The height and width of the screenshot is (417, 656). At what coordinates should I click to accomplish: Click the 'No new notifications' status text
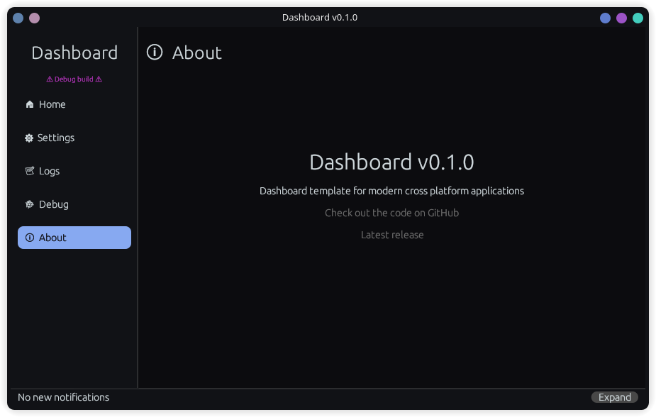[64, 397]
